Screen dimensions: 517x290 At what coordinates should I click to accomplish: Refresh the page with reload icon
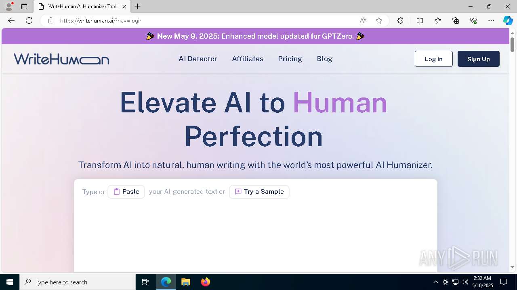tap(29, 21)
